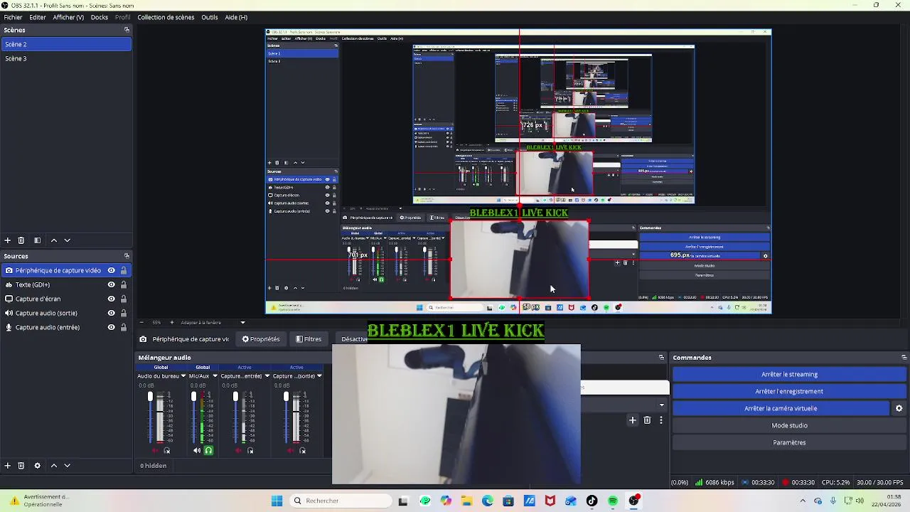
Task: Open virtual camera settings gear
Action: [899, 408]
